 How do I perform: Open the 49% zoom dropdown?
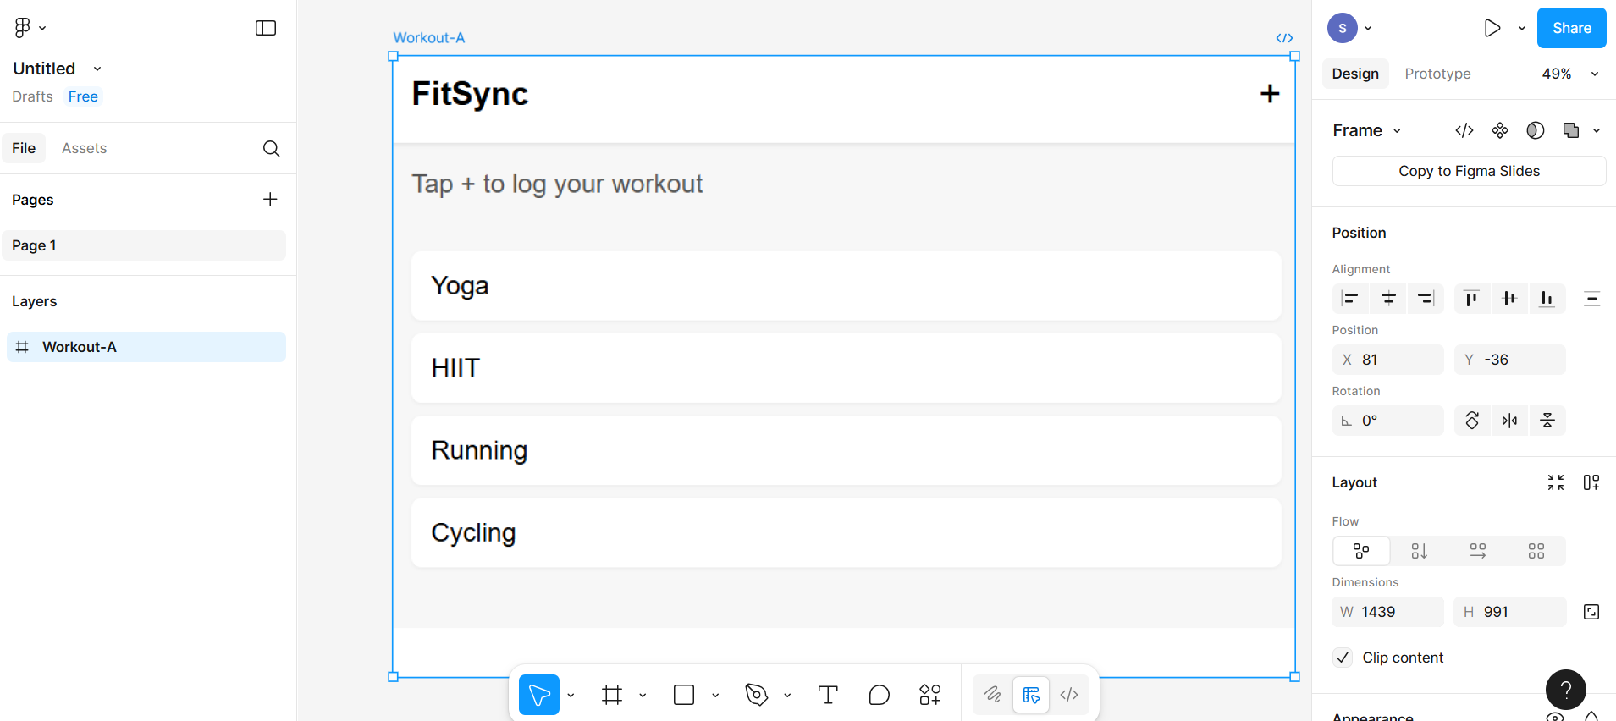(1569, 74)
